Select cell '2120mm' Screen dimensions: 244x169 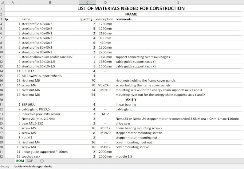(105, 33)
